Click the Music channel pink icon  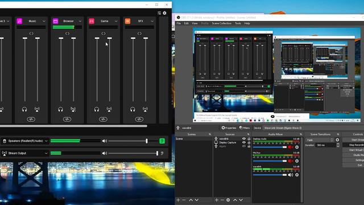click(x=19, y=21)
